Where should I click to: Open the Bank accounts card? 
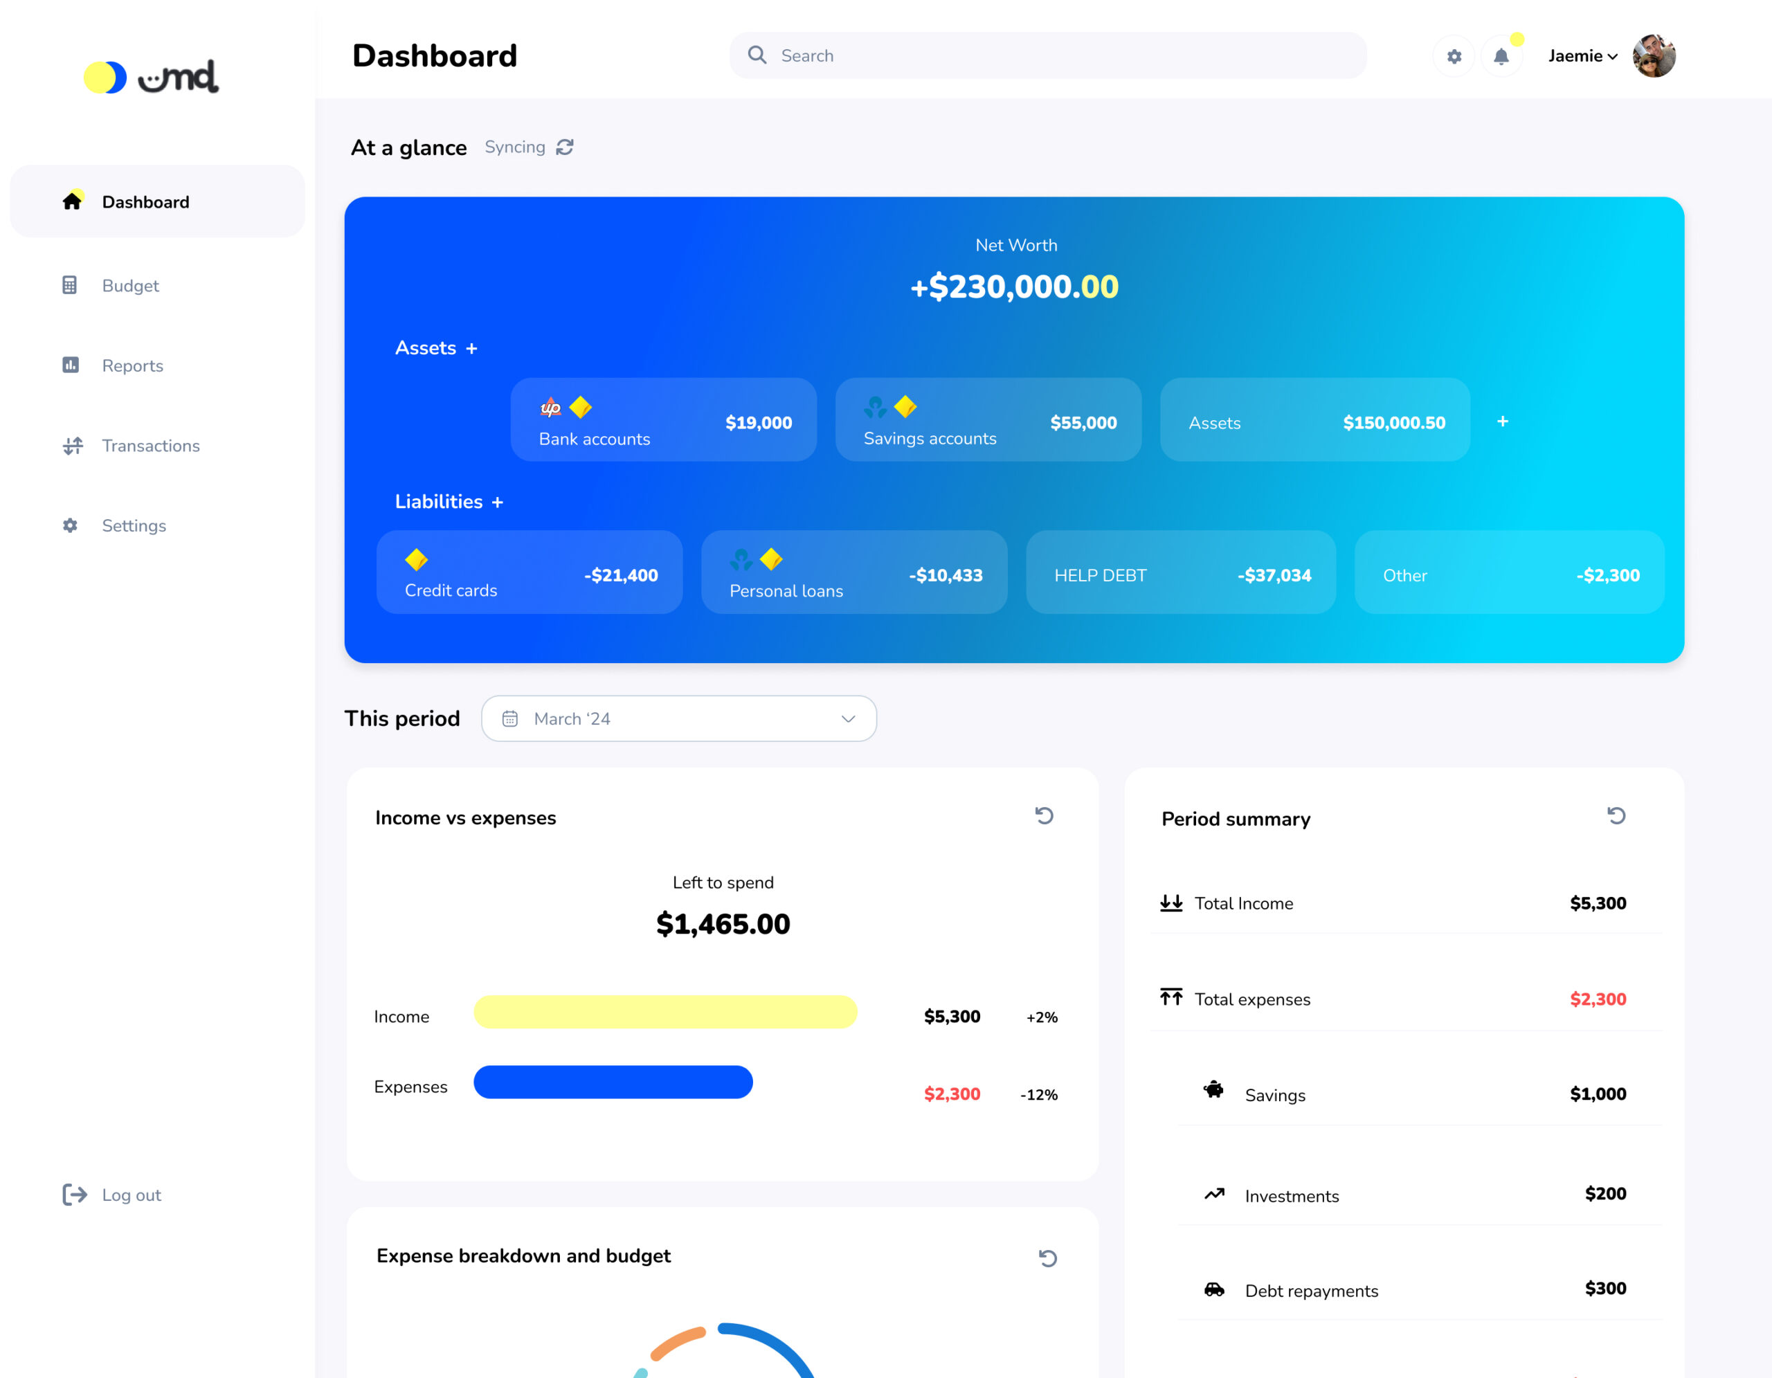[663, 419]
